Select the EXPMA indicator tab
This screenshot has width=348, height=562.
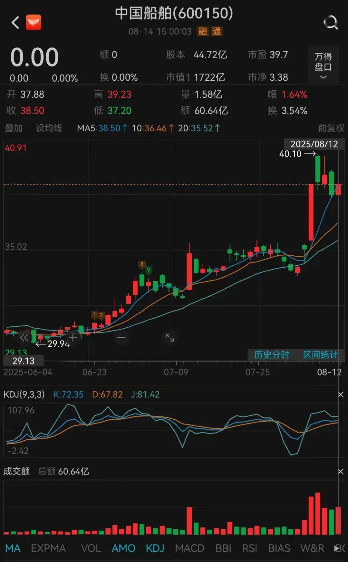pyautogui.click(x=48, y=548)
